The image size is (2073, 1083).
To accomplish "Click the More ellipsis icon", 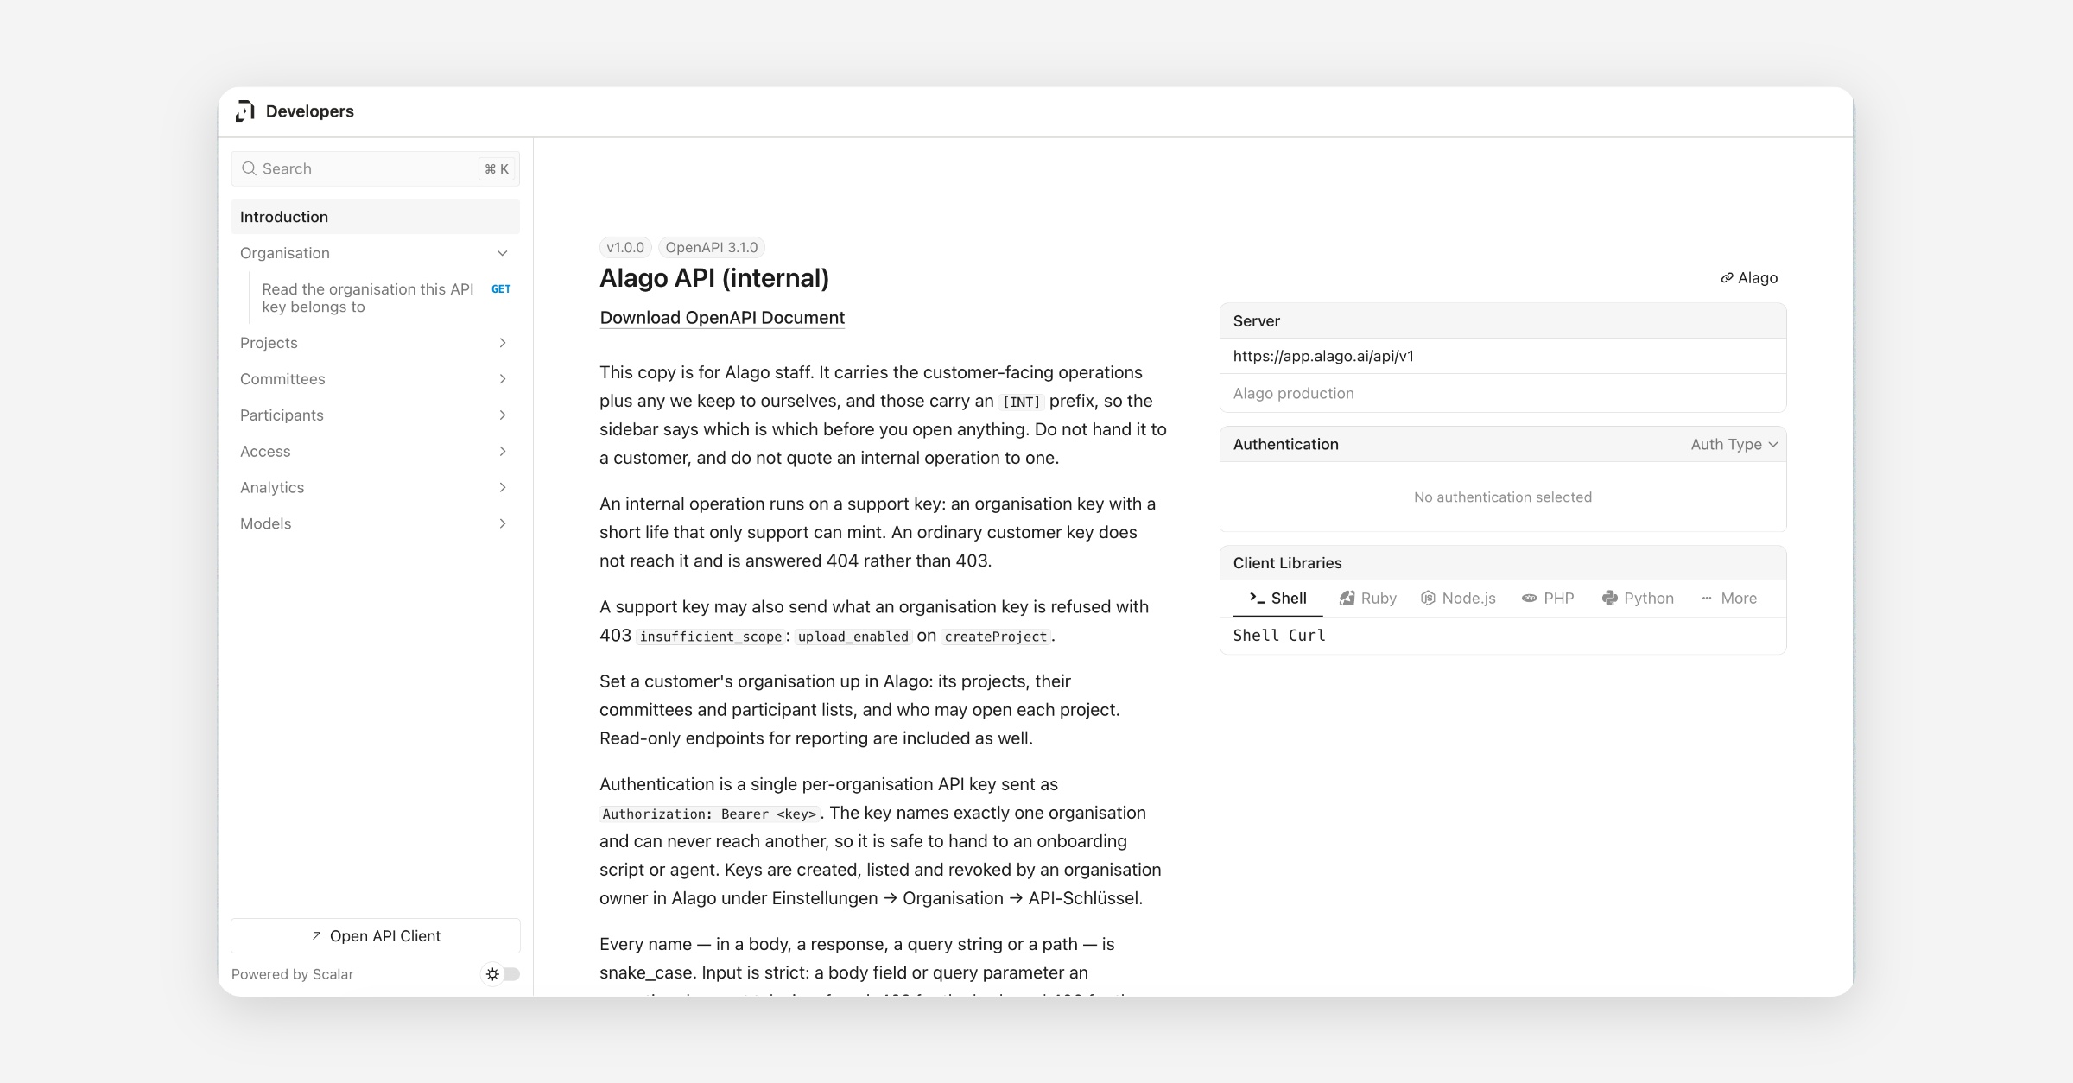I will pos(1707,598).
